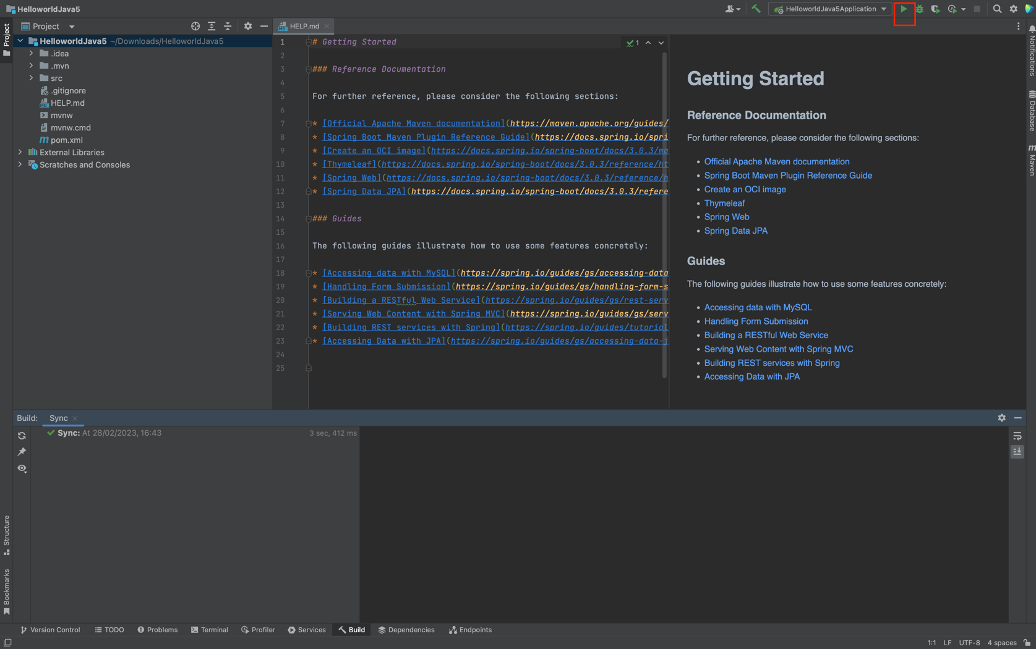The height and width of the screenshot is (649, 1036).
Task: Open Endpoints tool tab
Action: click(x=471, y=630)
